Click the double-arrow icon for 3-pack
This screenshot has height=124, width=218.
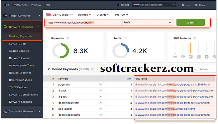pyautogui.click(x=101, y=97)
